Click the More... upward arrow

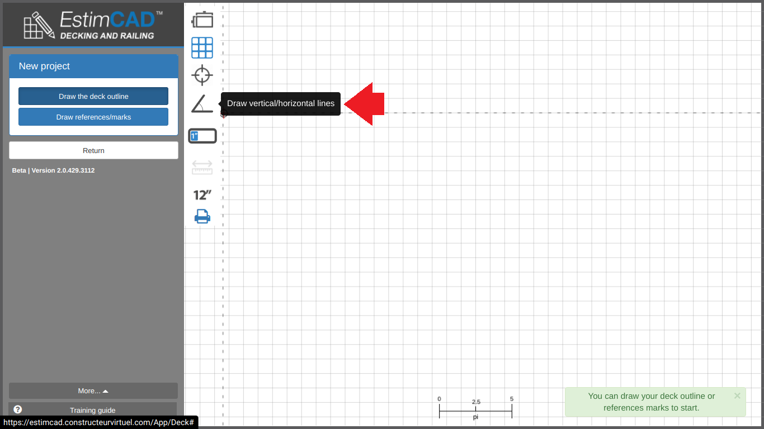(106, 391)
